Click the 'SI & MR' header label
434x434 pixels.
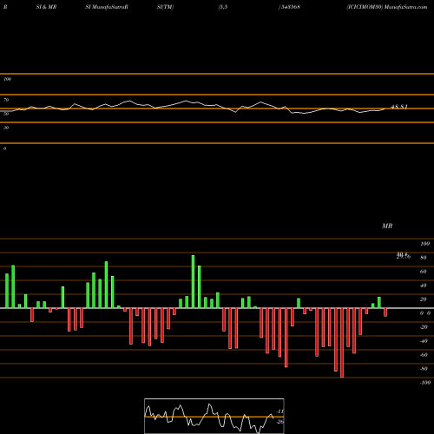[46, 7]
